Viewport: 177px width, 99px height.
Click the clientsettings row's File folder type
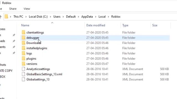[x=129, y=32]
